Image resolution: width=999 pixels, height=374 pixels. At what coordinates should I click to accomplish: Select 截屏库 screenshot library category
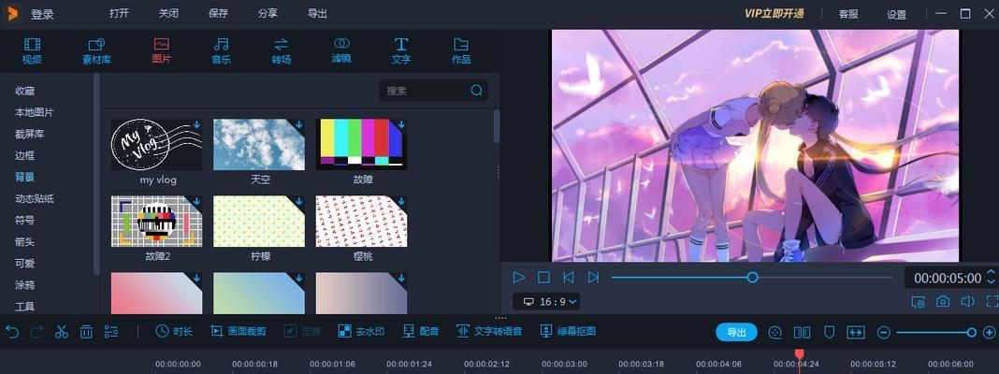pos(30,134)
